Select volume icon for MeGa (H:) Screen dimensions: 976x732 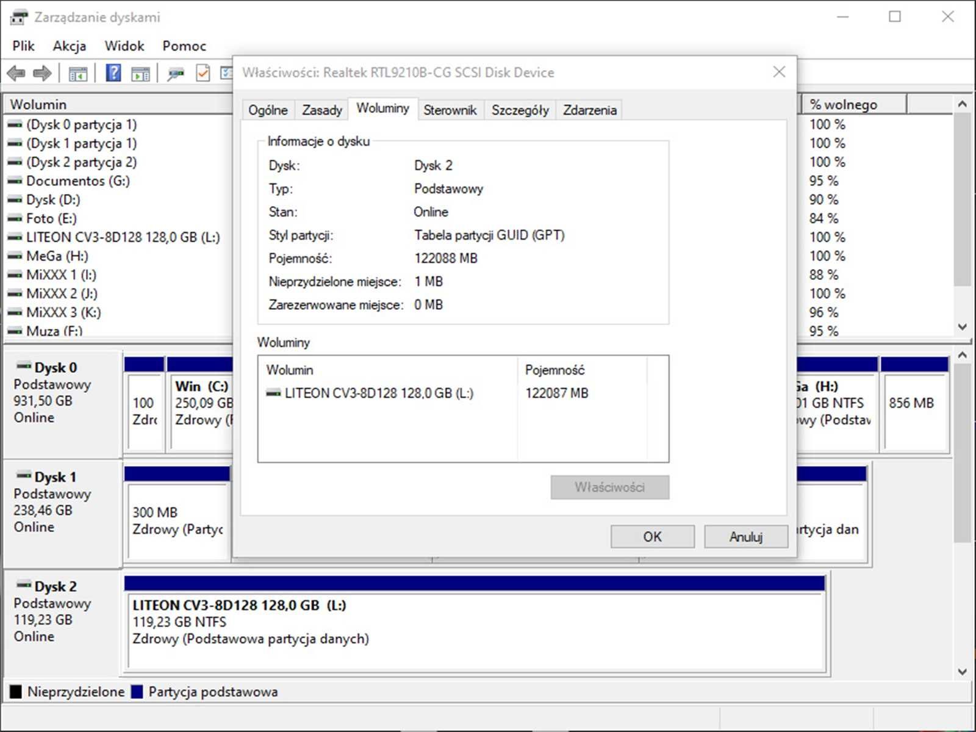pyautogui.click(x=15, y=256)
